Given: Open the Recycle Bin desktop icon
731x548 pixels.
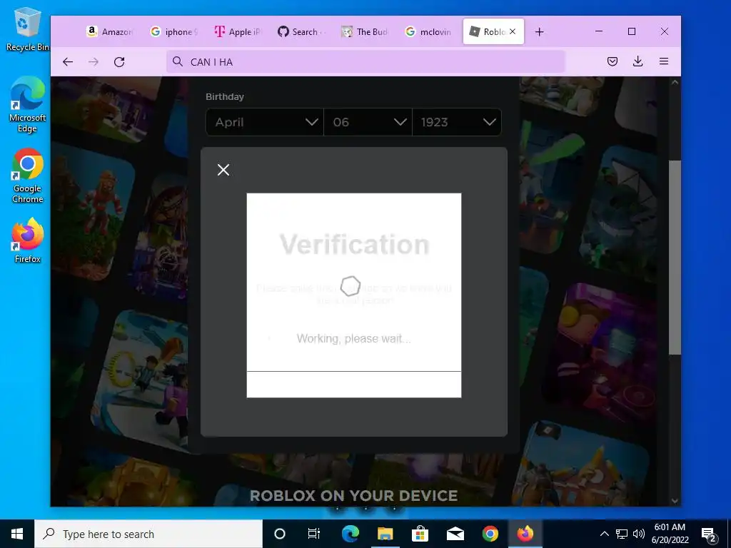Looking at the screenshot, I should (x=28, y=29).
